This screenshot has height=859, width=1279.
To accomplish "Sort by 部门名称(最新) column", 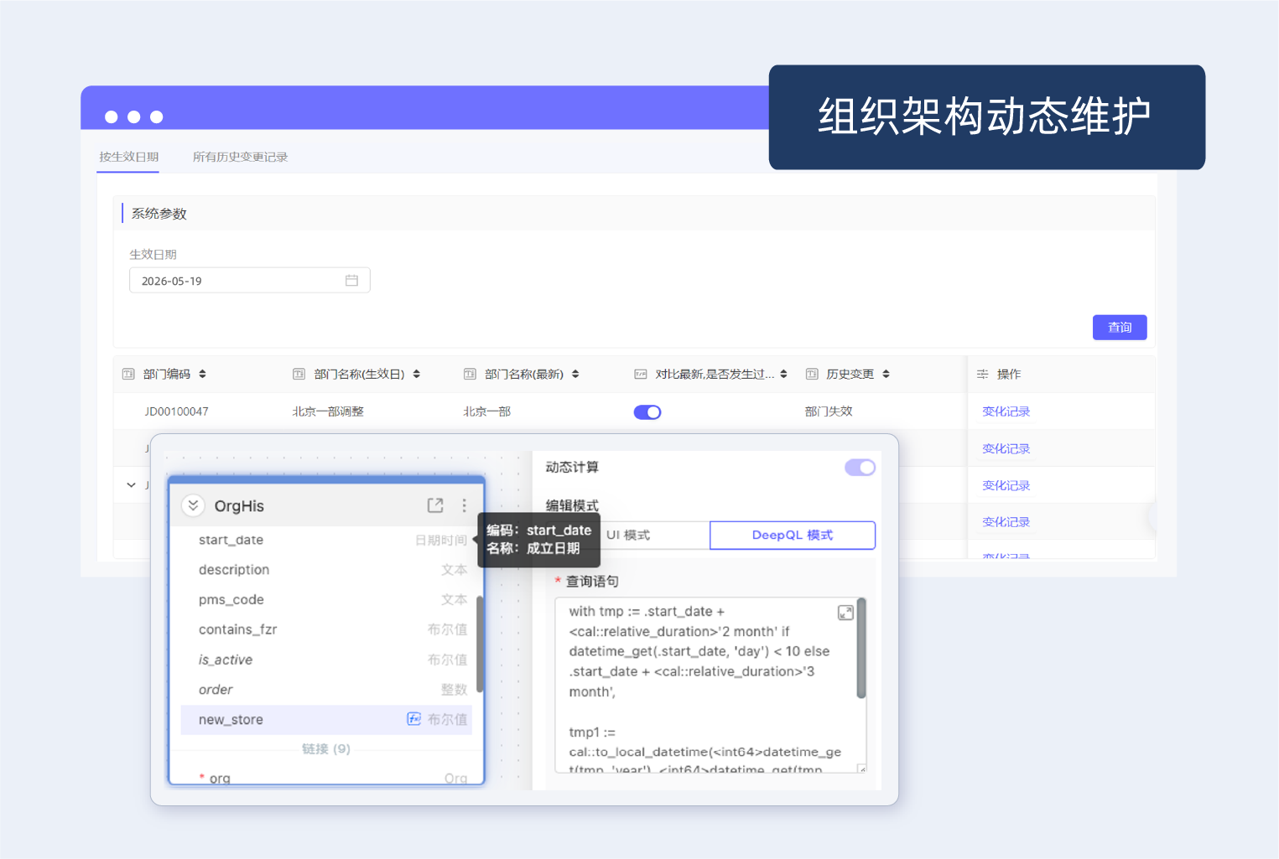I will coord(575,375).
